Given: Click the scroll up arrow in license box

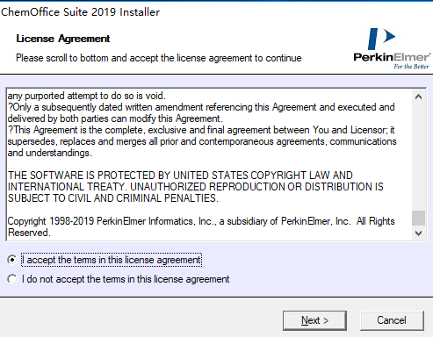Looking at the screenshot, I should [x=418, y=97].
